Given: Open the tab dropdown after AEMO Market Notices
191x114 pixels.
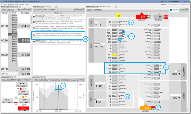Looking at the screenshot, I should (x=116, y=7).
